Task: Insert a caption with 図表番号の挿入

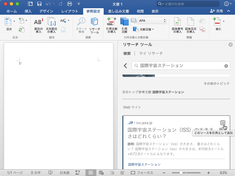Action: (x=177, y=25)
